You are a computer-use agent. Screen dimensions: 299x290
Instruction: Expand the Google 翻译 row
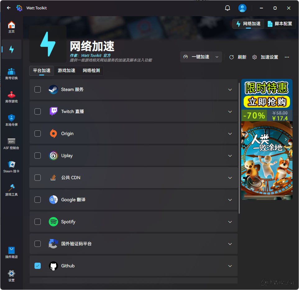point(230,200)
